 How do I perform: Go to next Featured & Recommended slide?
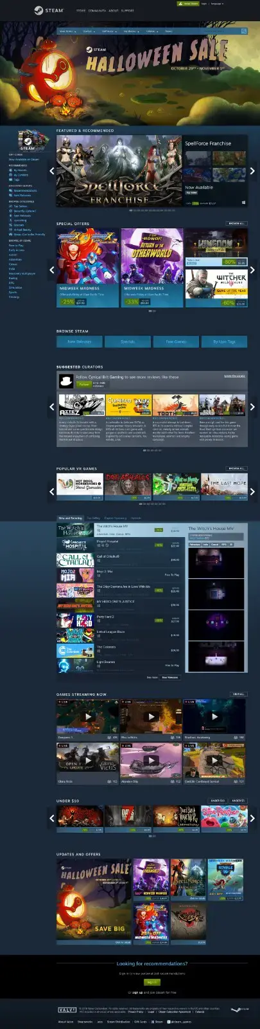coord(252,171)
